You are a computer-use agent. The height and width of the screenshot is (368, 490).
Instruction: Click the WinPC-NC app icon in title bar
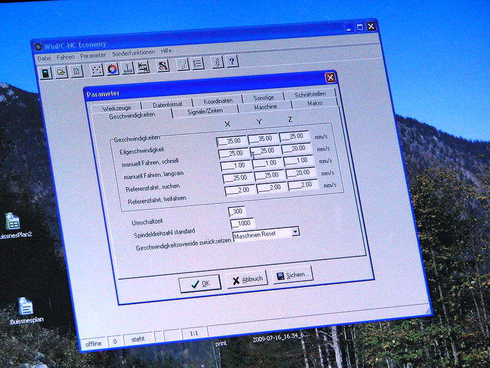(x=38, y=47)
